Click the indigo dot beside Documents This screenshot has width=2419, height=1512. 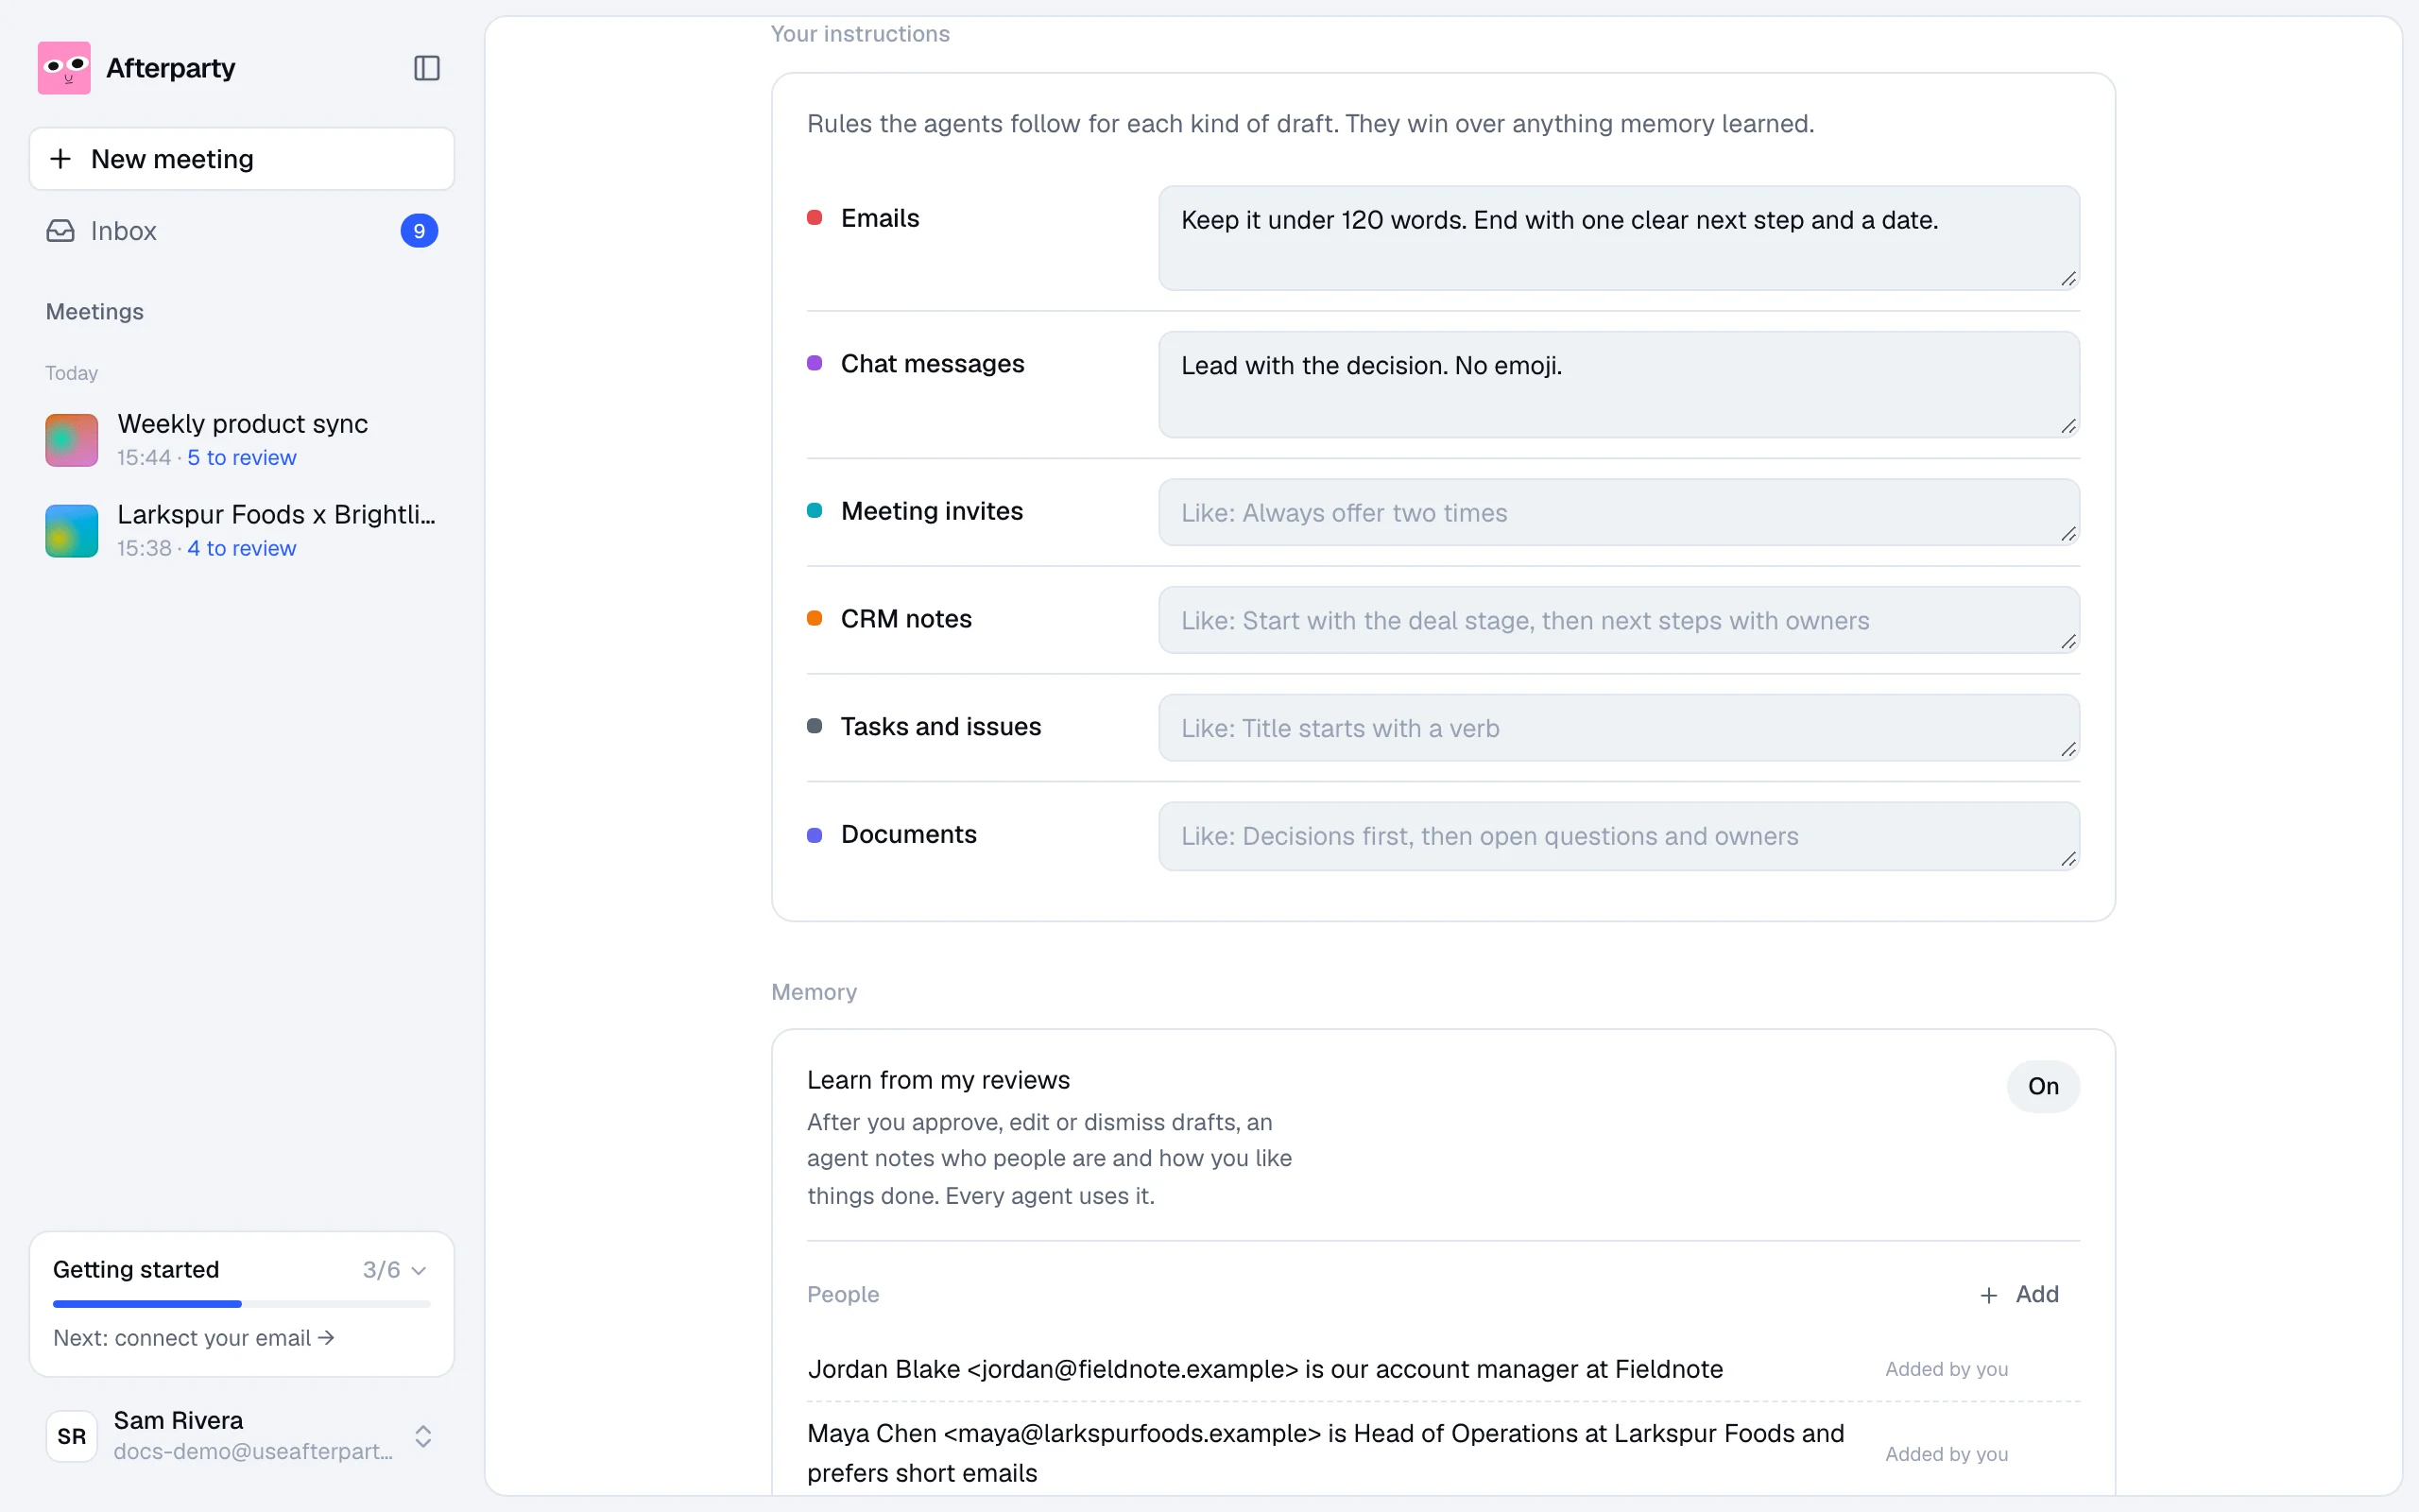[x=815, y=835]
